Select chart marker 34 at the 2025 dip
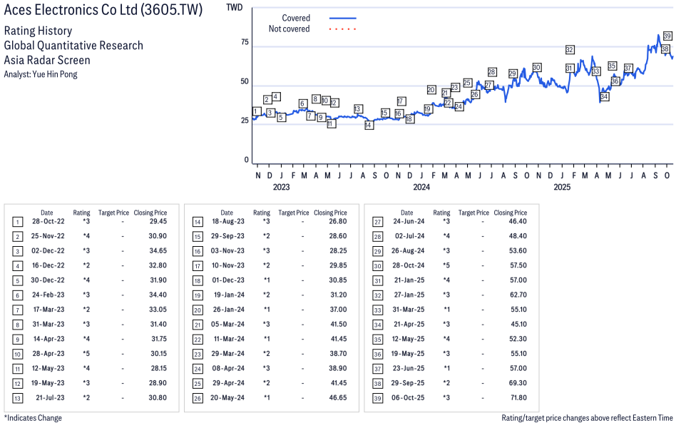This screenshot has height=423, width=681. tap(604, 96)
